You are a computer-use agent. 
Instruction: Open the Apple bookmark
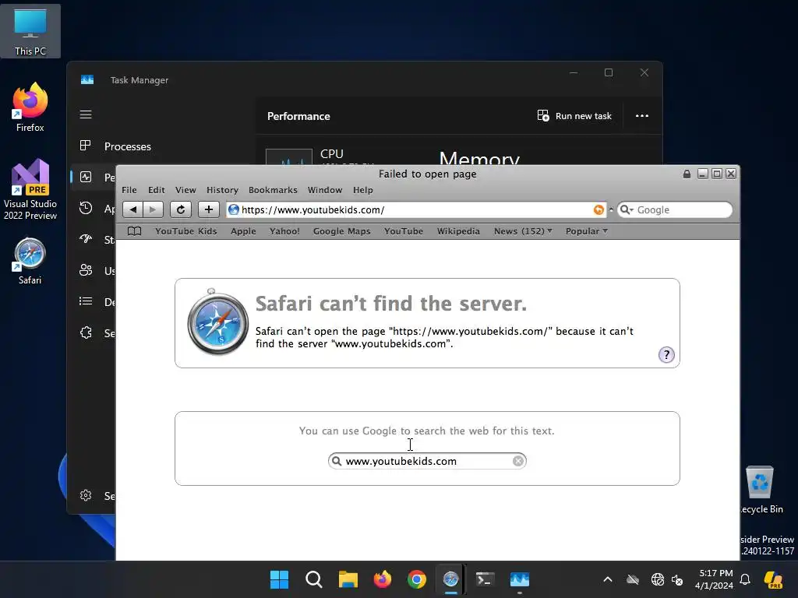pyautogui.click(x=243, y=230)
